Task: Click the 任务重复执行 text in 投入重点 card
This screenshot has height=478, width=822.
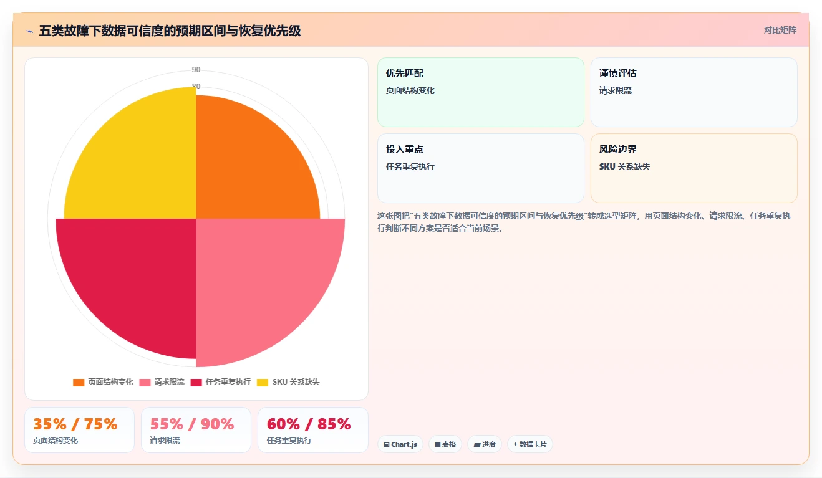Action: coord(410,166)
